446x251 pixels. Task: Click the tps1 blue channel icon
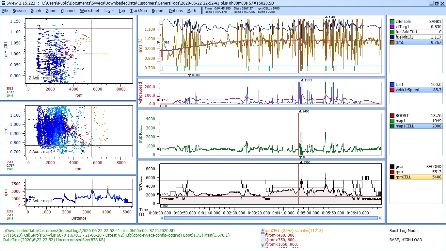392,84
